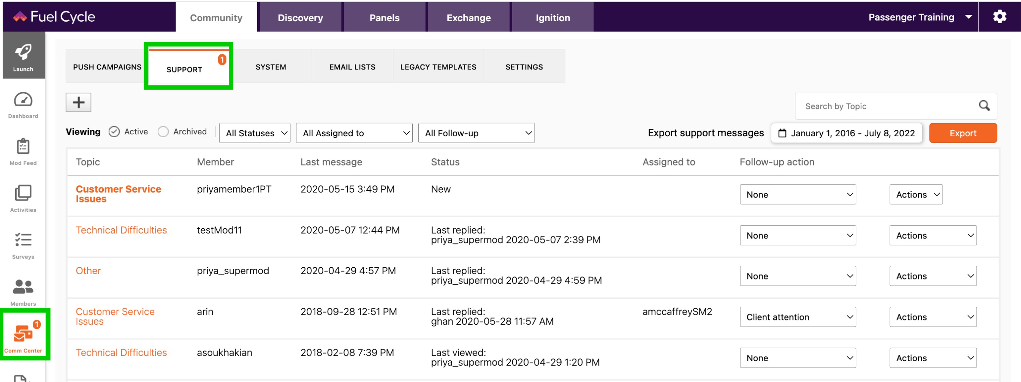Switch to the Ignition top tab
Viewport: 1021px width, 382px height.
pyautogui.click(x=552, y=17)
